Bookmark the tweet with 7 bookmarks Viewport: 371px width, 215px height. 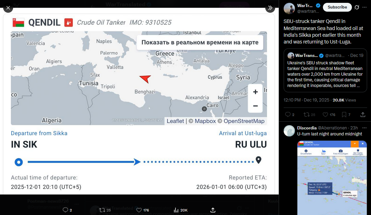point(344,115)
